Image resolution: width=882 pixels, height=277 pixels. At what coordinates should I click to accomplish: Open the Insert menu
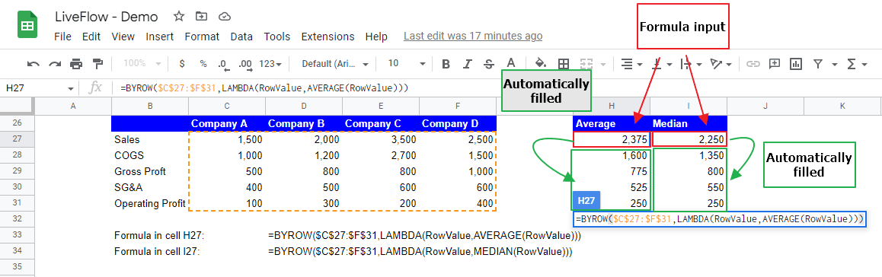(160, 37)
